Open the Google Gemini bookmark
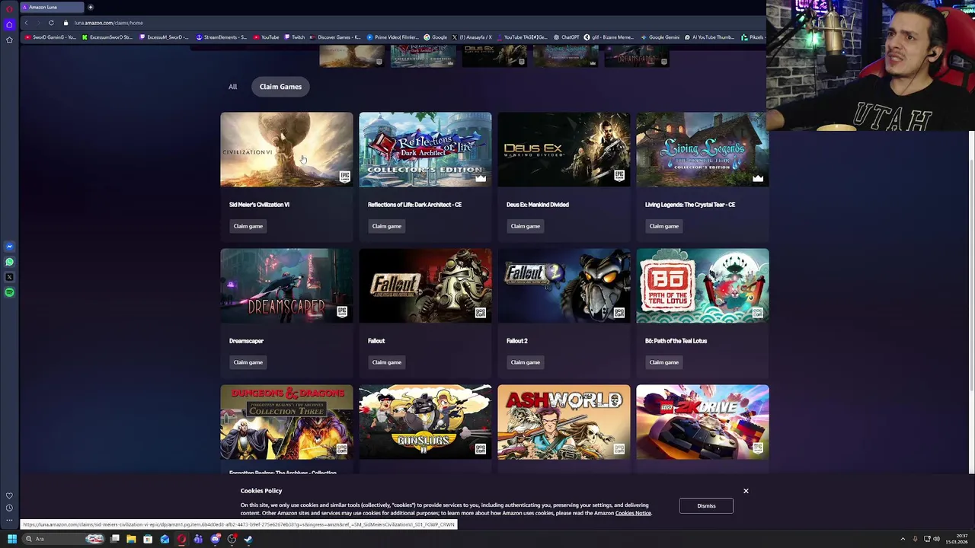This screenshot has width=975, height=548. pyautogui.click(x=660, y=37)
